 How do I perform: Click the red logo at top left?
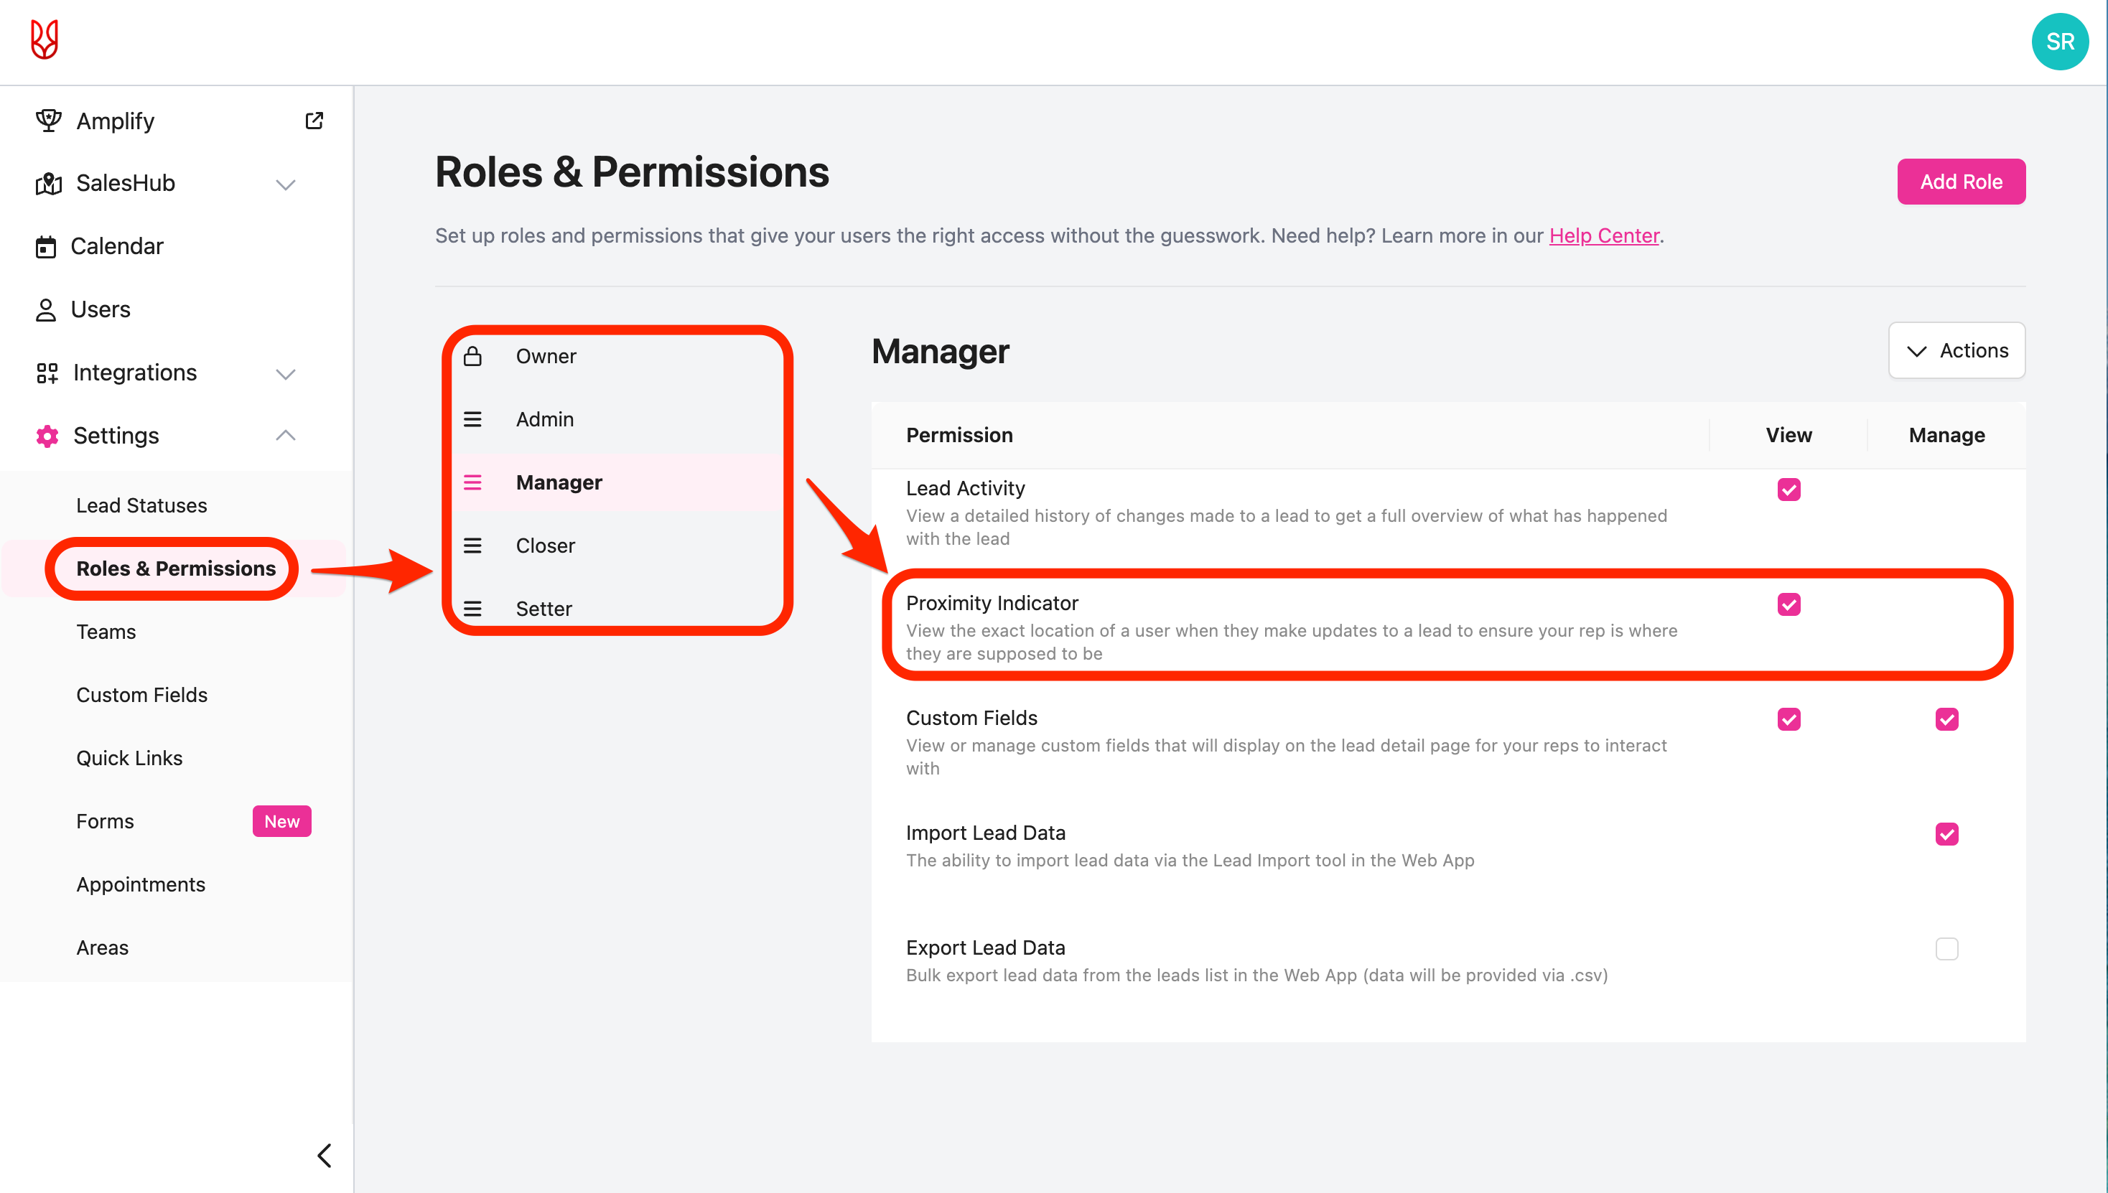pos(45,40)
